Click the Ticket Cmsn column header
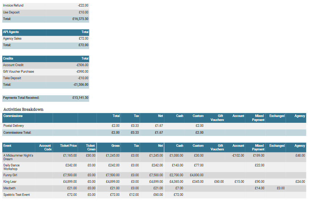 pyautogui.click(x=91, y=148)
